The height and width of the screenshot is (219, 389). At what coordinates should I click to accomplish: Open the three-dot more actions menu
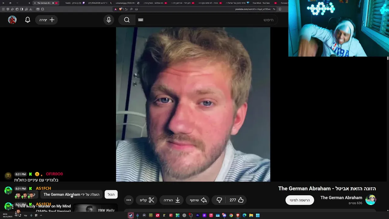point(129,200)
